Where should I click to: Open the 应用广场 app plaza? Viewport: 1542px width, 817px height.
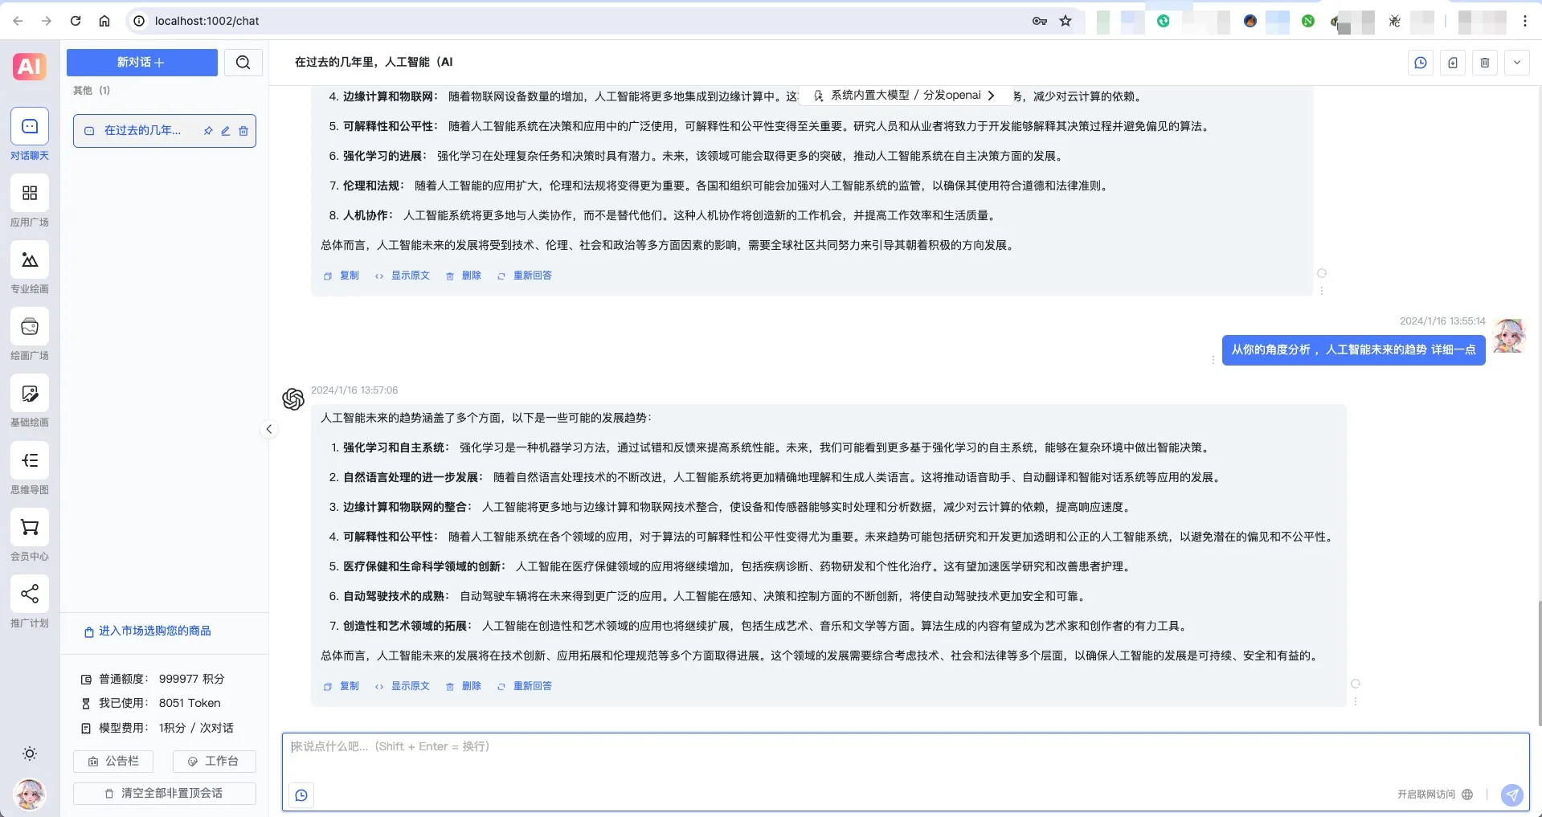coord(30,201)
